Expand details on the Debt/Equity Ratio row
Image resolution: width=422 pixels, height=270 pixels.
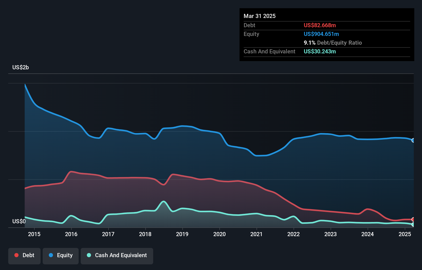pos(333,43)
